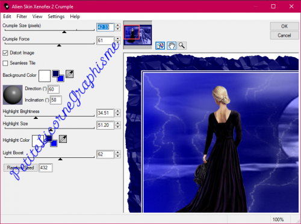
Task: Select the magnifier zoom tool
Action: click(182, 46)
